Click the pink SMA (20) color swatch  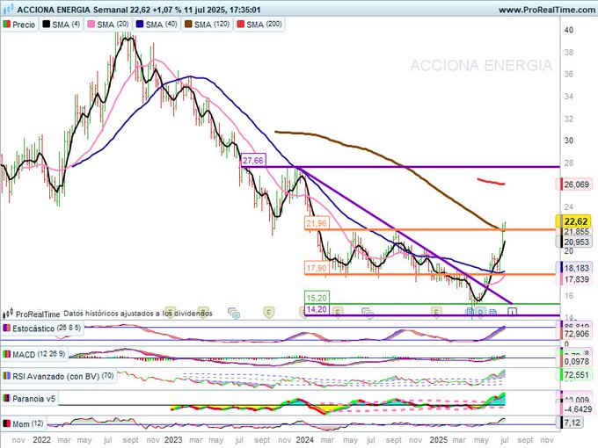pyautogui.click(x=91, y=25)
